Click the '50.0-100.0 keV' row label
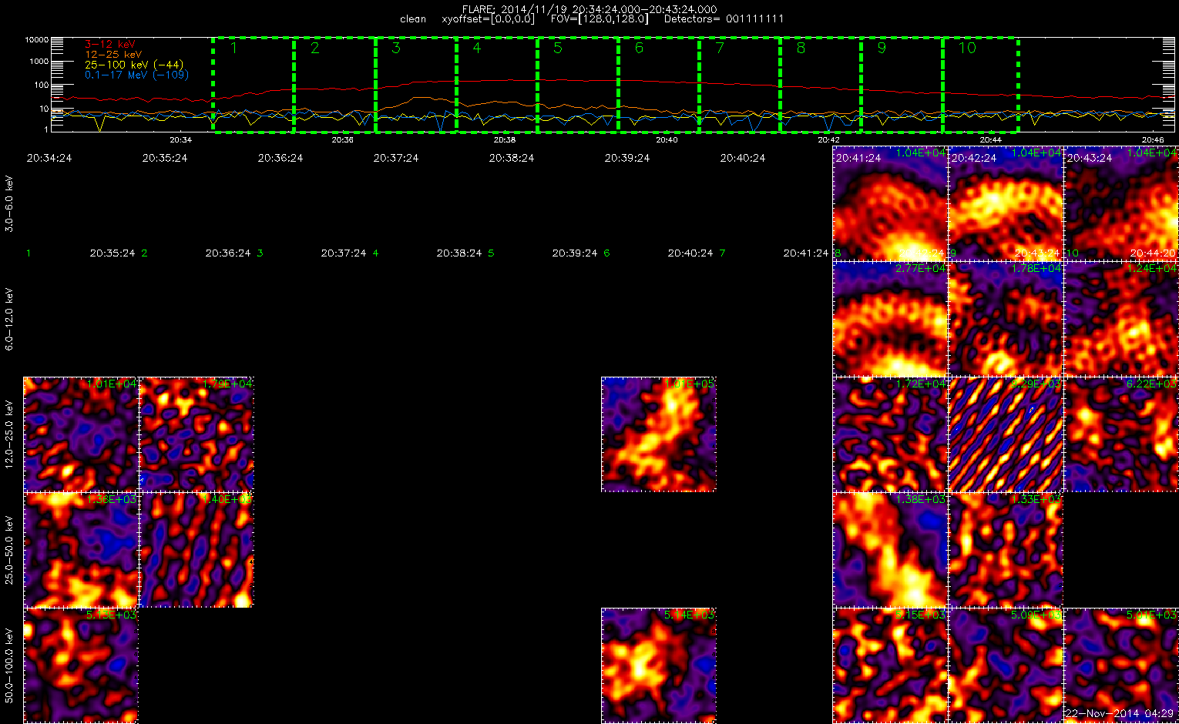Image resolution: width=1179 pixels, height=724 pixels. click(9, 666)
